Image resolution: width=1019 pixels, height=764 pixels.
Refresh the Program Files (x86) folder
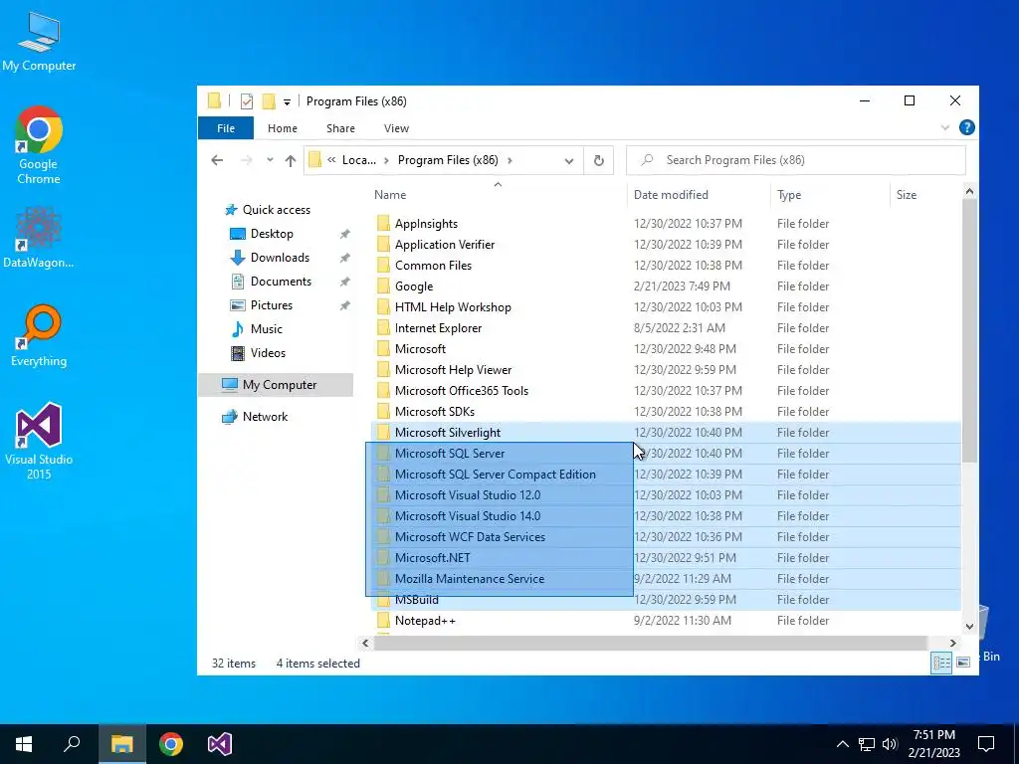[598, 160]
